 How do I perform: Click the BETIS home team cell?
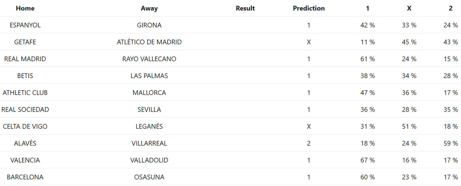tap(25, 76)
